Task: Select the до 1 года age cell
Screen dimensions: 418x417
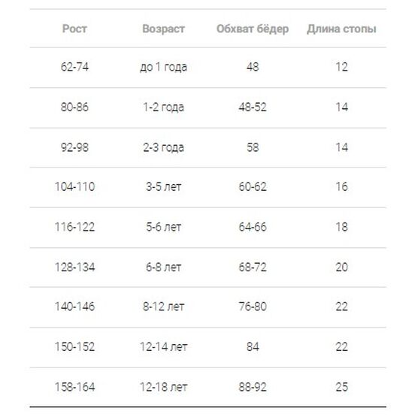Action: click(163, 67)
